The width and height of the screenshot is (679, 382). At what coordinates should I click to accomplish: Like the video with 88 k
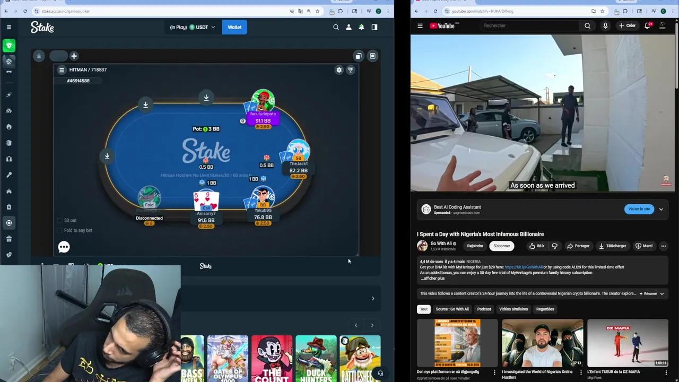536,246
